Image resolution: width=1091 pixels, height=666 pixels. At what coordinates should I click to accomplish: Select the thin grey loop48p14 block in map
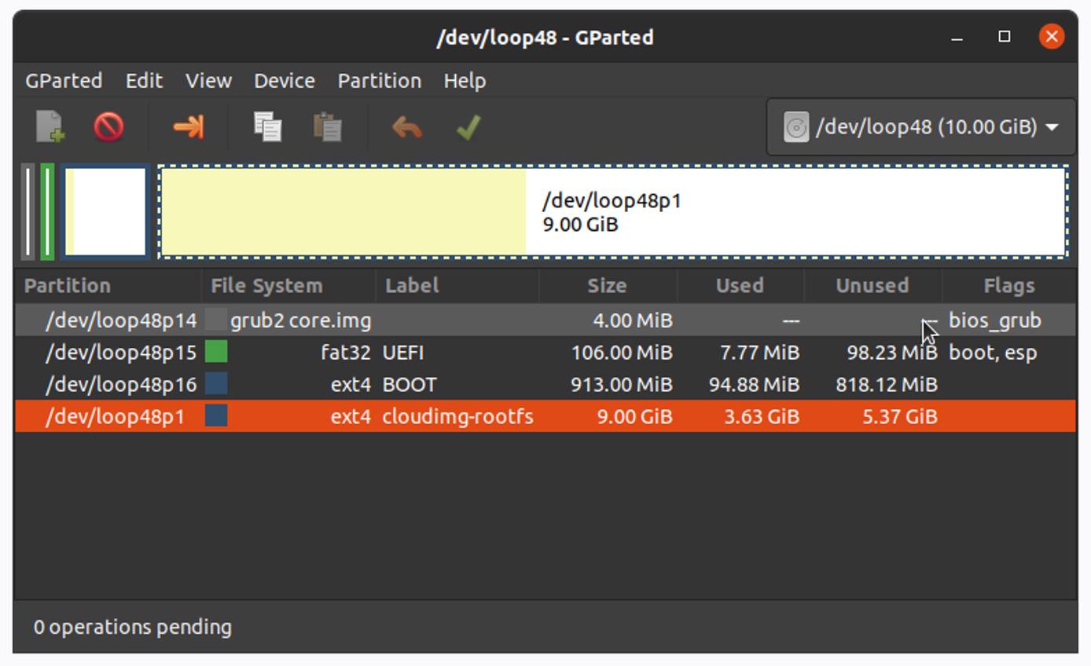pyautogui.click(x=28, y=211)
